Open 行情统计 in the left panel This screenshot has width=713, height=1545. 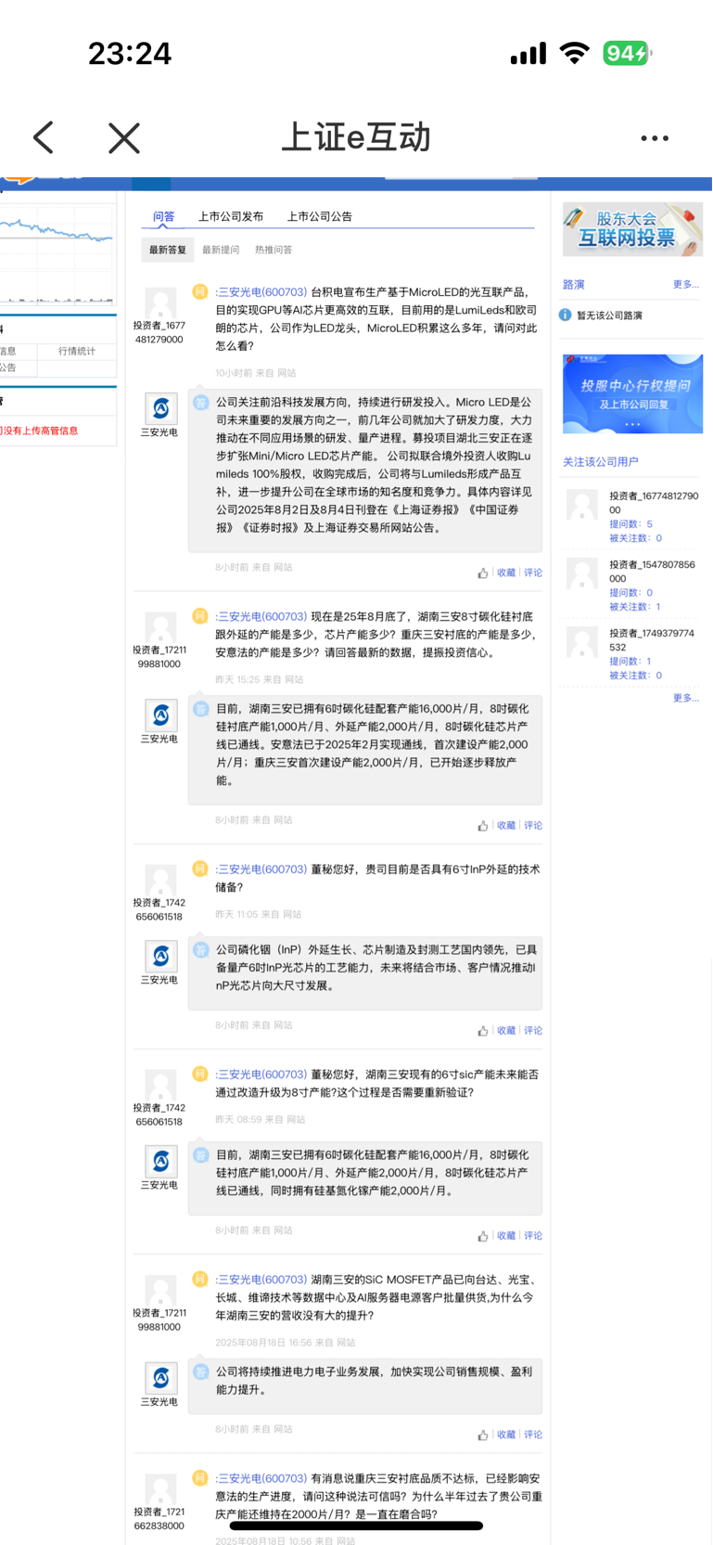point(77,352)
